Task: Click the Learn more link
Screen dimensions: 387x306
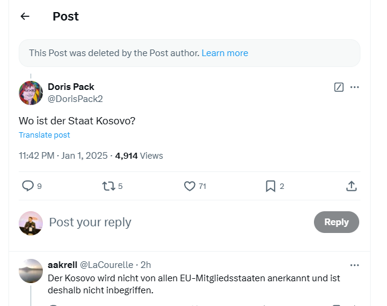Action: [225, 53]
